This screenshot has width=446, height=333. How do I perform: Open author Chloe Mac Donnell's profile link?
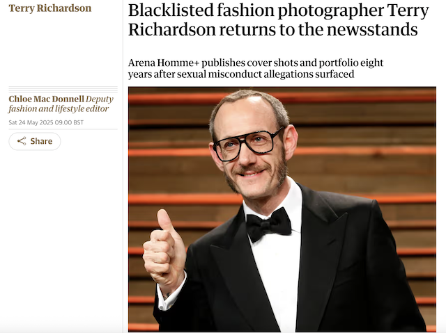[x=47, y=99]
